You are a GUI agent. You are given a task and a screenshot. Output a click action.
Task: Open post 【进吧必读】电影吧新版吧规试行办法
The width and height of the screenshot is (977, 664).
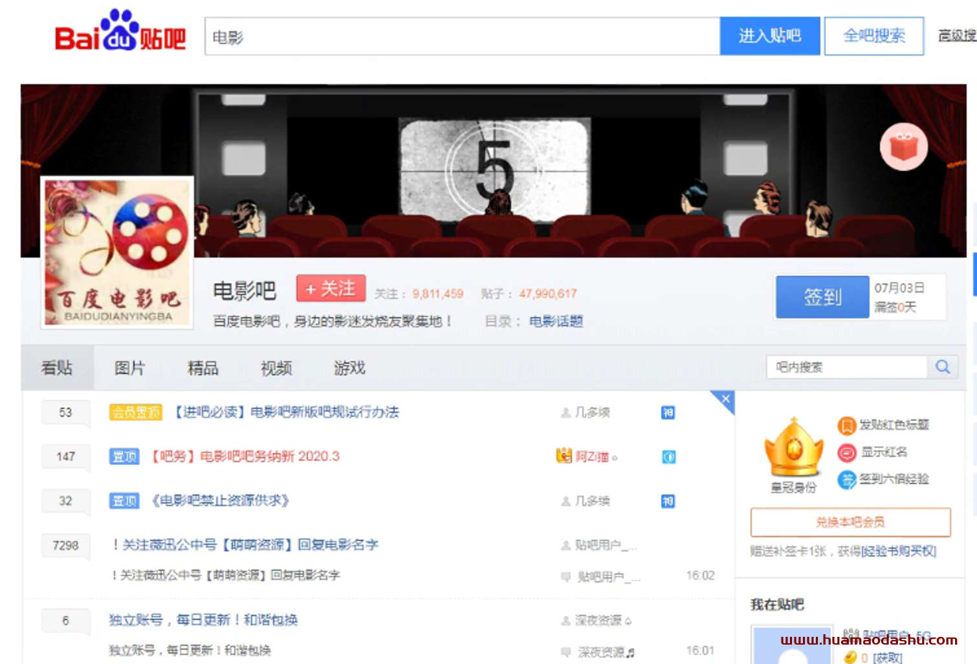pyautogui.click(x=285, y=412)
